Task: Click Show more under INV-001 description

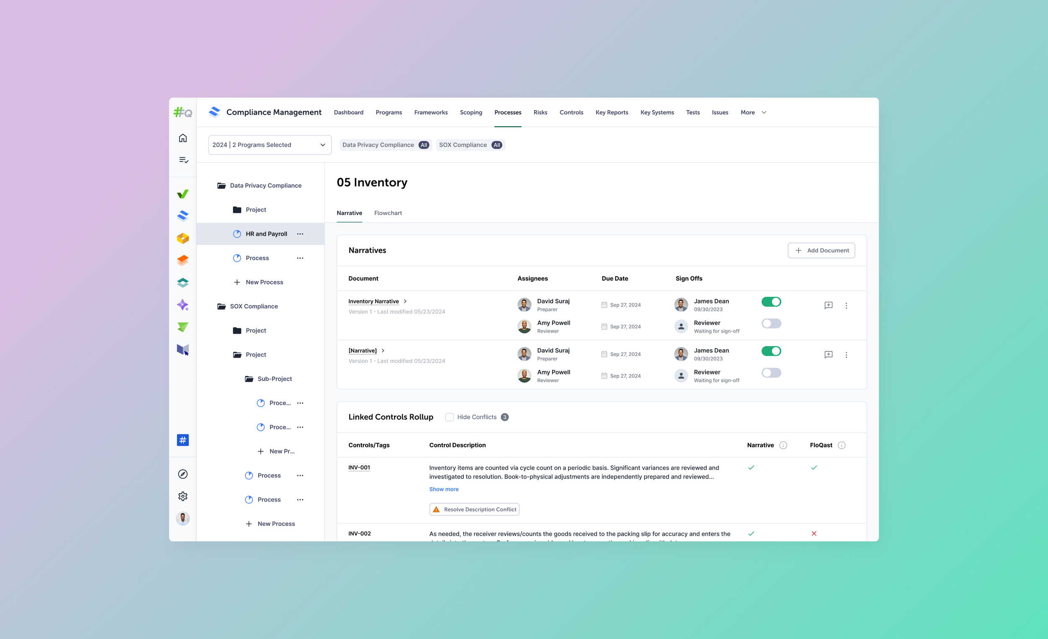Action: pyautogui.click(x=444, y=489)
